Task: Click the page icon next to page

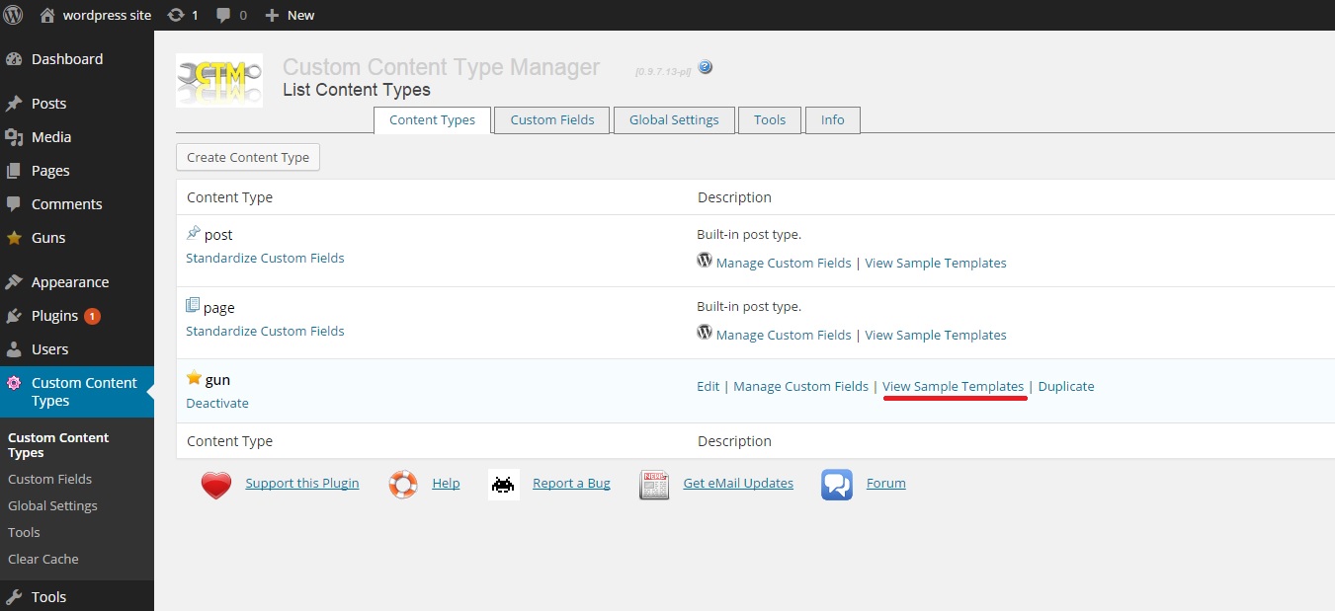Action: [x=193, y=306]
